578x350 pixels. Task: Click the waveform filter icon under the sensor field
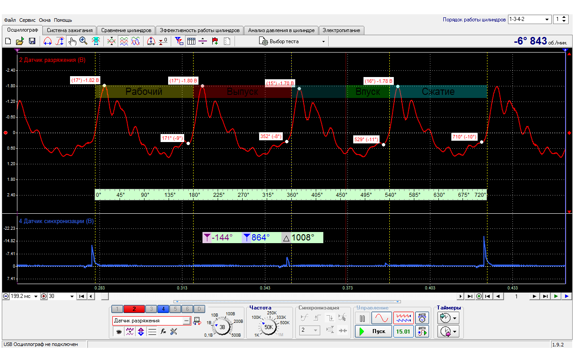tap(130, 331)
